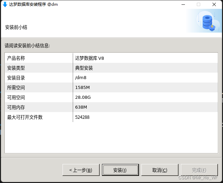Viewport: 223px width, 183px height.
Task: Select the 可用内存 row label
Action: click(x=16, y=107)
